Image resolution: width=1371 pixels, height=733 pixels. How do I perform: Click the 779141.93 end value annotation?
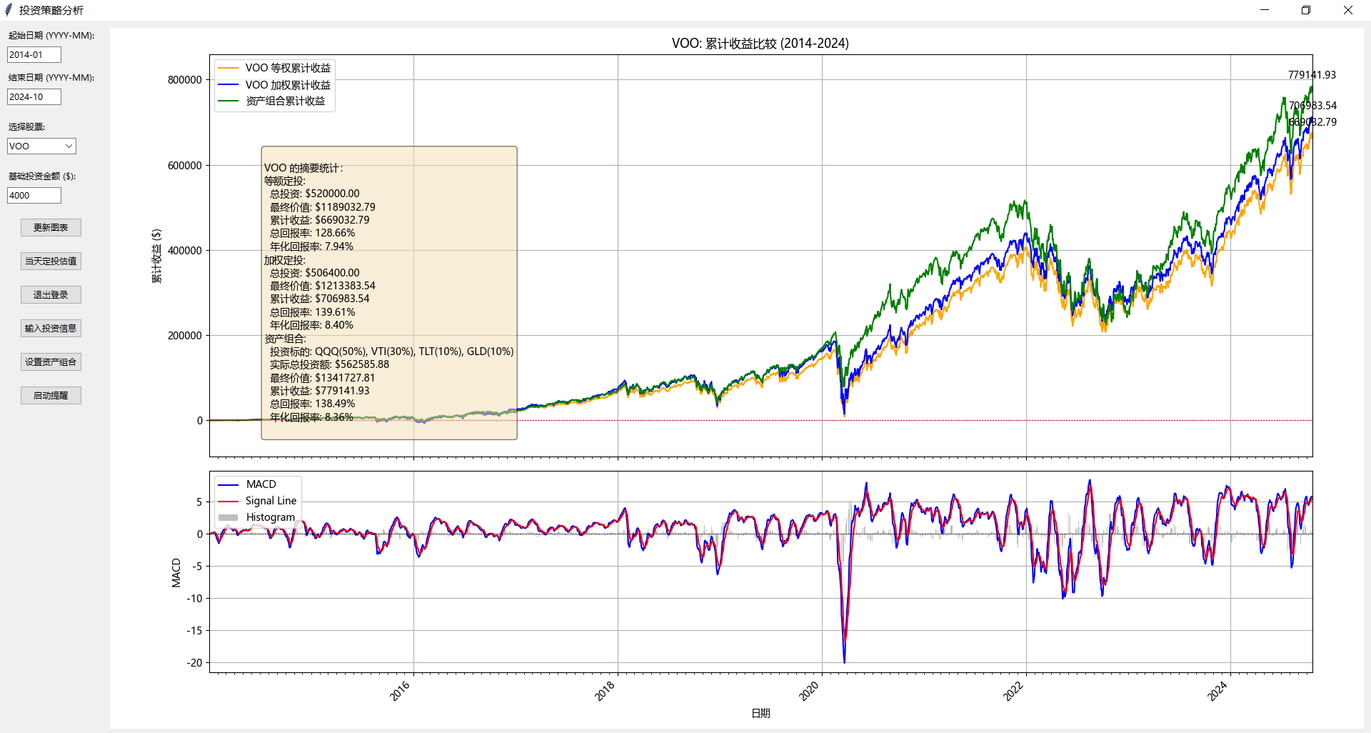(1312, 75)
